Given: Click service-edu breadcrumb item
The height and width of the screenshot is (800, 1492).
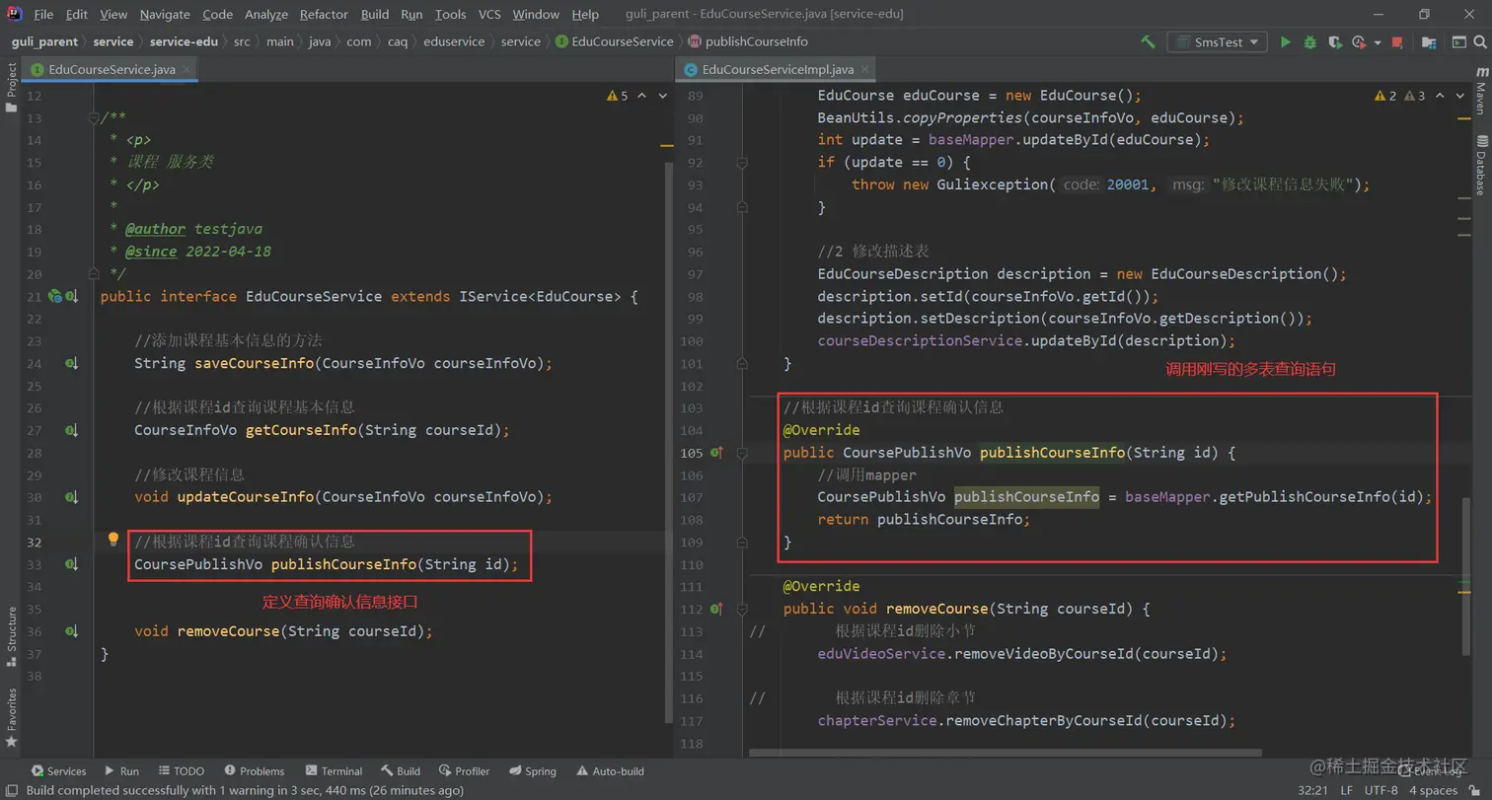Looking at the screenshot, I should tap(184, 41).
